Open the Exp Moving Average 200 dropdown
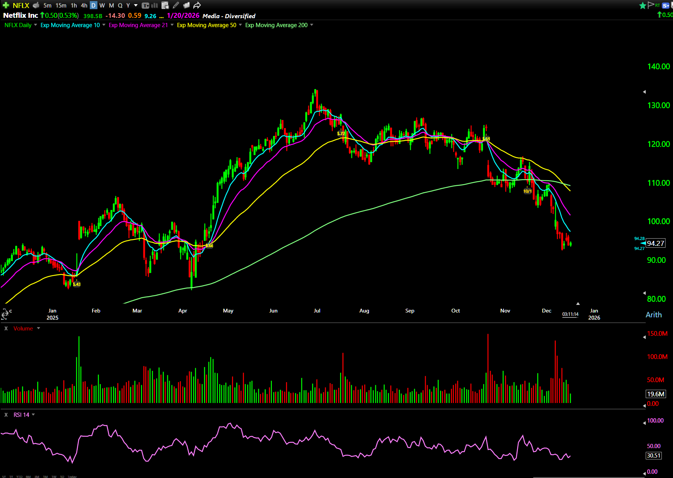Image resolution: width=673 pixels, height=478 pixels. coord(312,25)
